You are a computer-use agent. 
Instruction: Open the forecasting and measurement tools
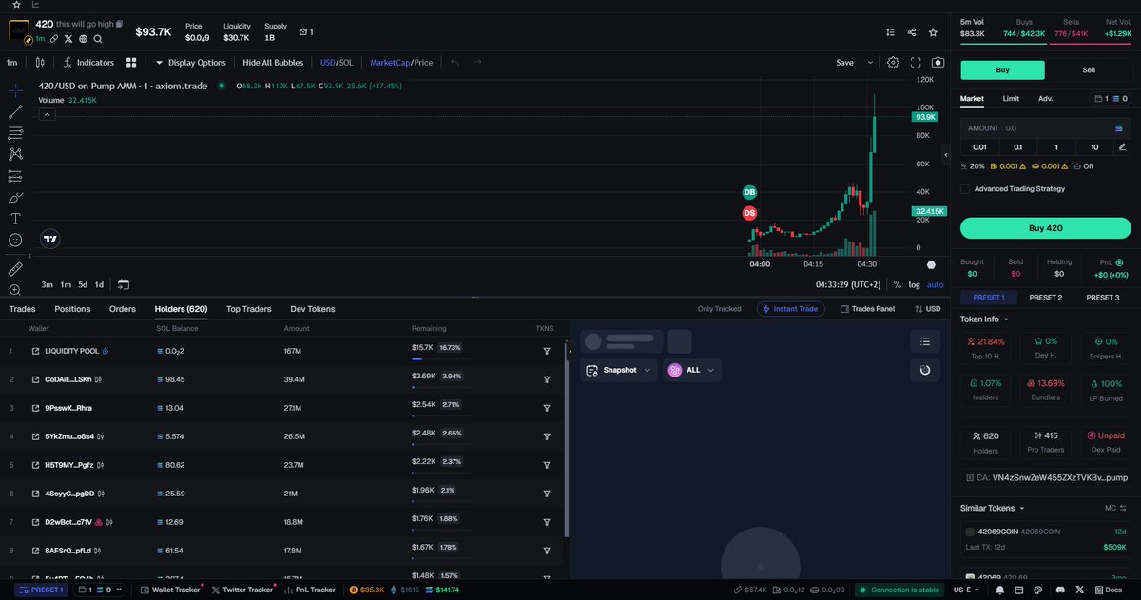point(15,176)
